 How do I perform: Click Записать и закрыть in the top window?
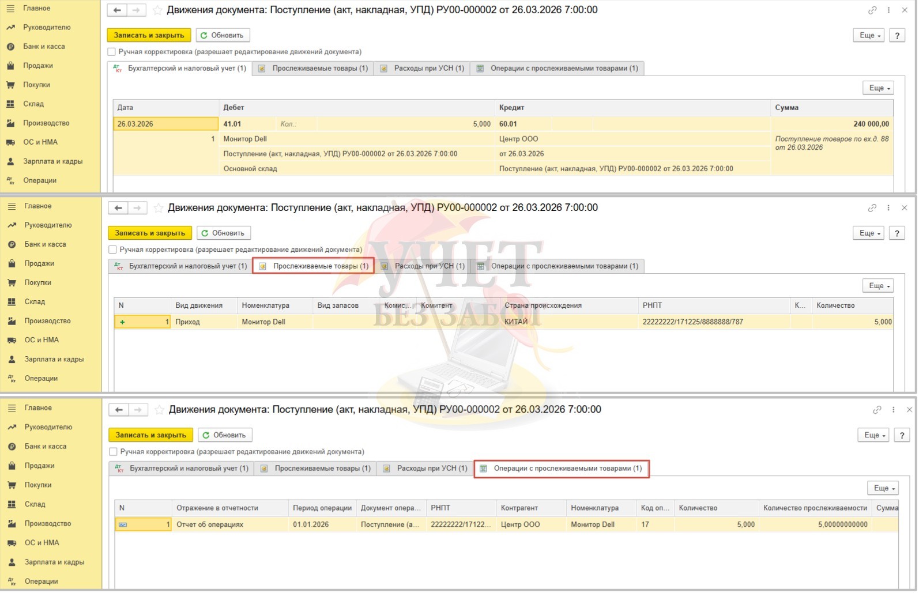(x=149, y=36)
